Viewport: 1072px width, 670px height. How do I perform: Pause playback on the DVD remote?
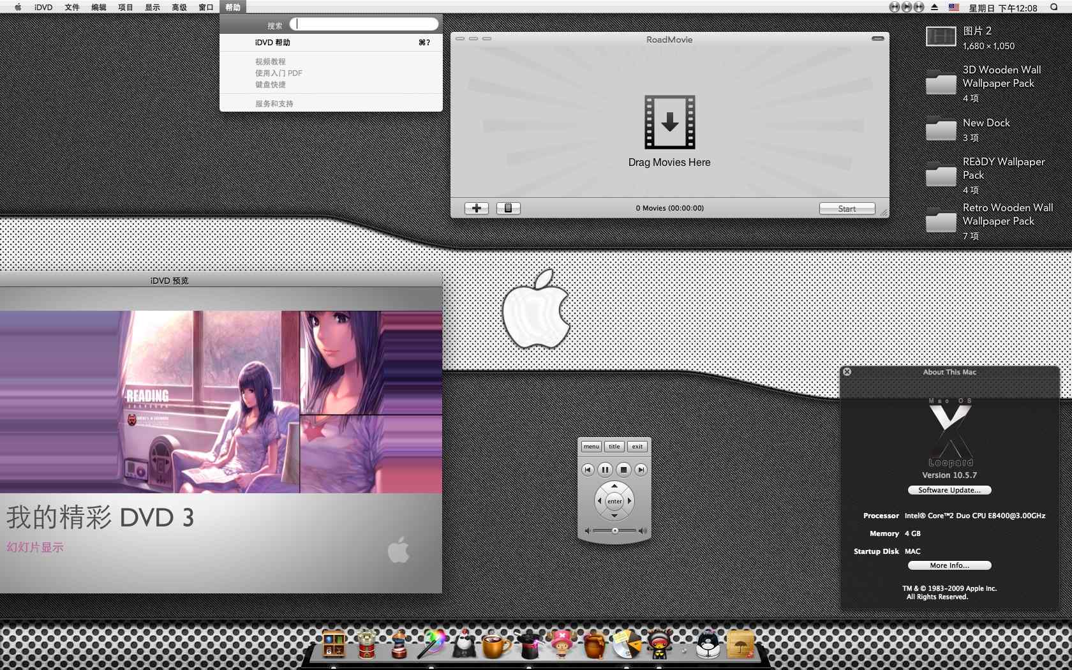coord(606,470)
